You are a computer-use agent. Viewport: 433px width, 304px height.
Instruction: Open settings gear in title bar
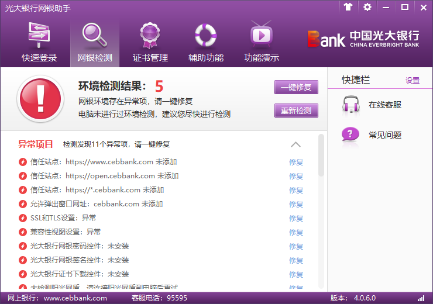click(x=367, y=7)
